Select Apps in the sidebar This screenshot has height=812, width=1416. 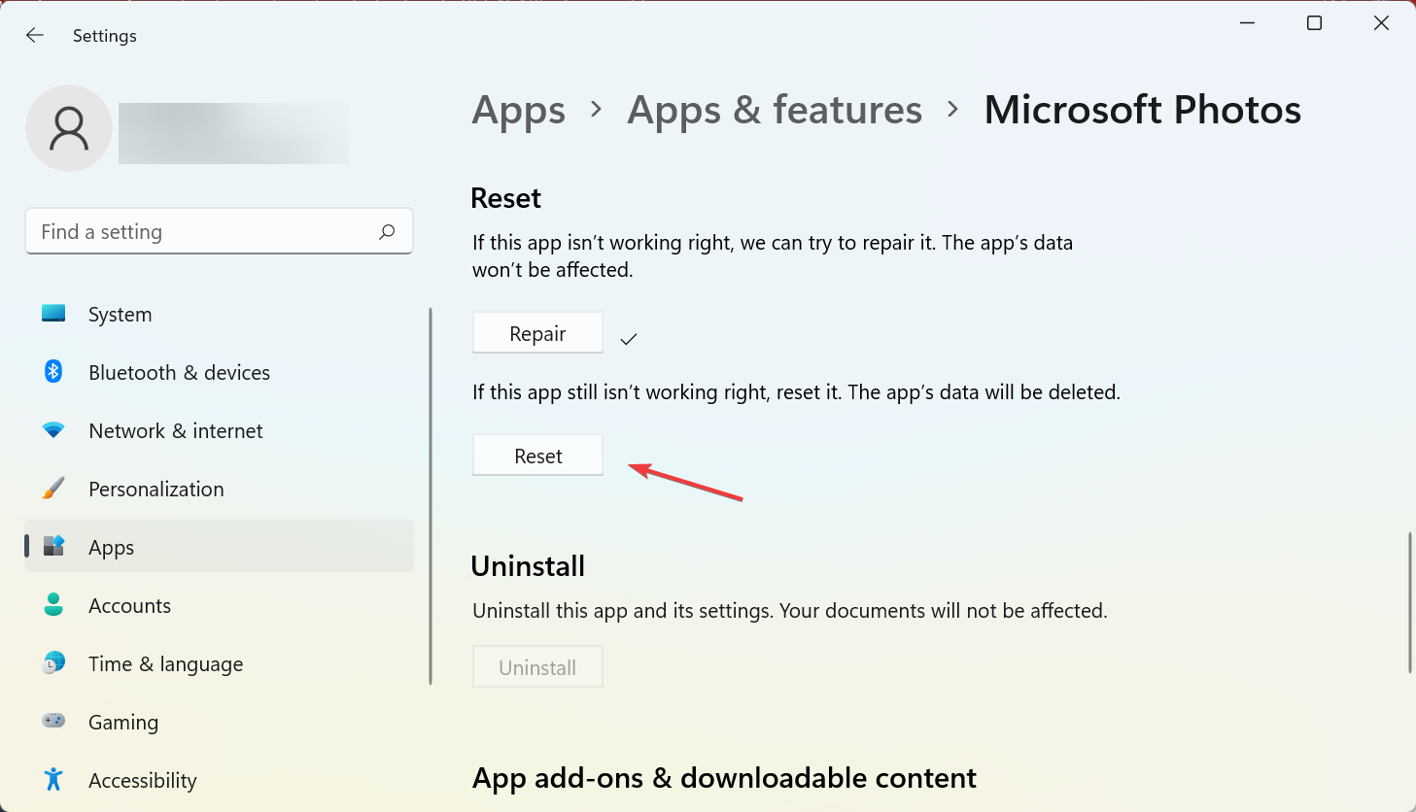pos(112,548)
